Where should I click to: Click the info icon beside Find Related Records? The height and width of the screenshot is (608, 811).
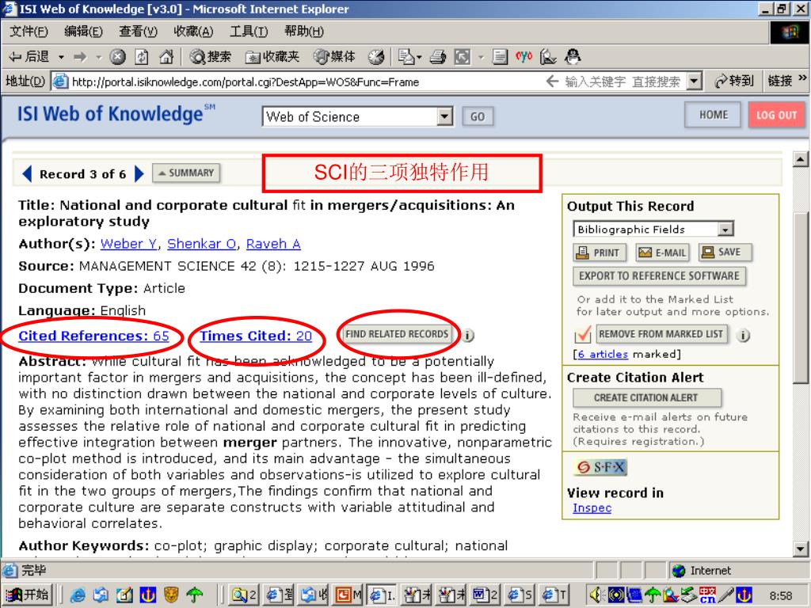(467, 336)
